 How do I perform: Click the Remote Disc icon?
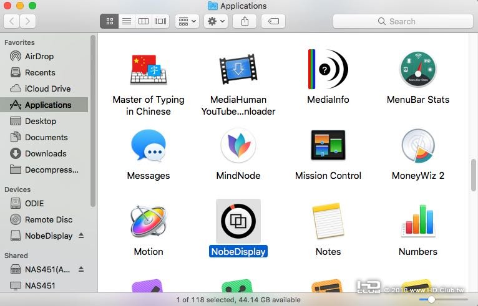16,219
